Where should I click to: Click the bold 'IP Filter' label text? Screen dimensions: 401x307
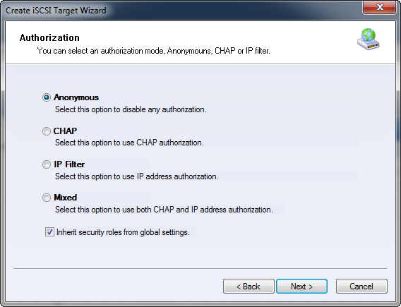click(x=69, y=164)
